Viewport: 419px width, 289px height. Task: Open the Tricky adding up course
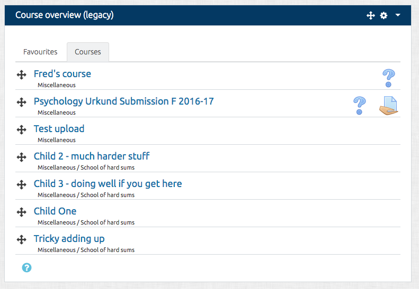[x=69, y=239]
